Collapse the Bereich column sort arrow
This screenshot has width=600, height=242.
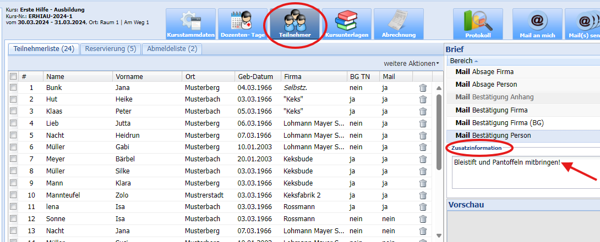[476, 61]
